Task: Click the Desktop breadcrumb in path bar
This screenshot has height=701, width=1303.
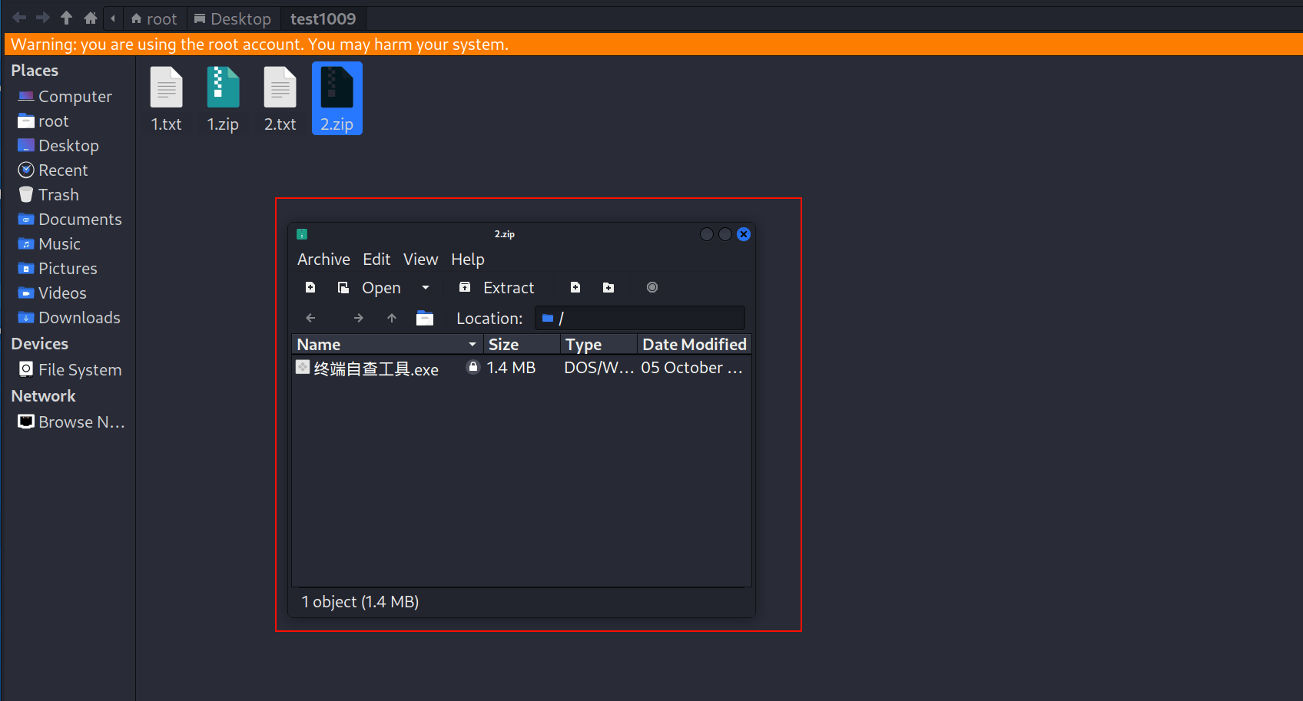Action: point(233,18)
